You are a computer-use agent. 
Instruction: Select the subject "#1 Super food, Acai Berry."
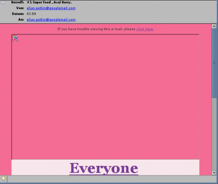point(49,2)
